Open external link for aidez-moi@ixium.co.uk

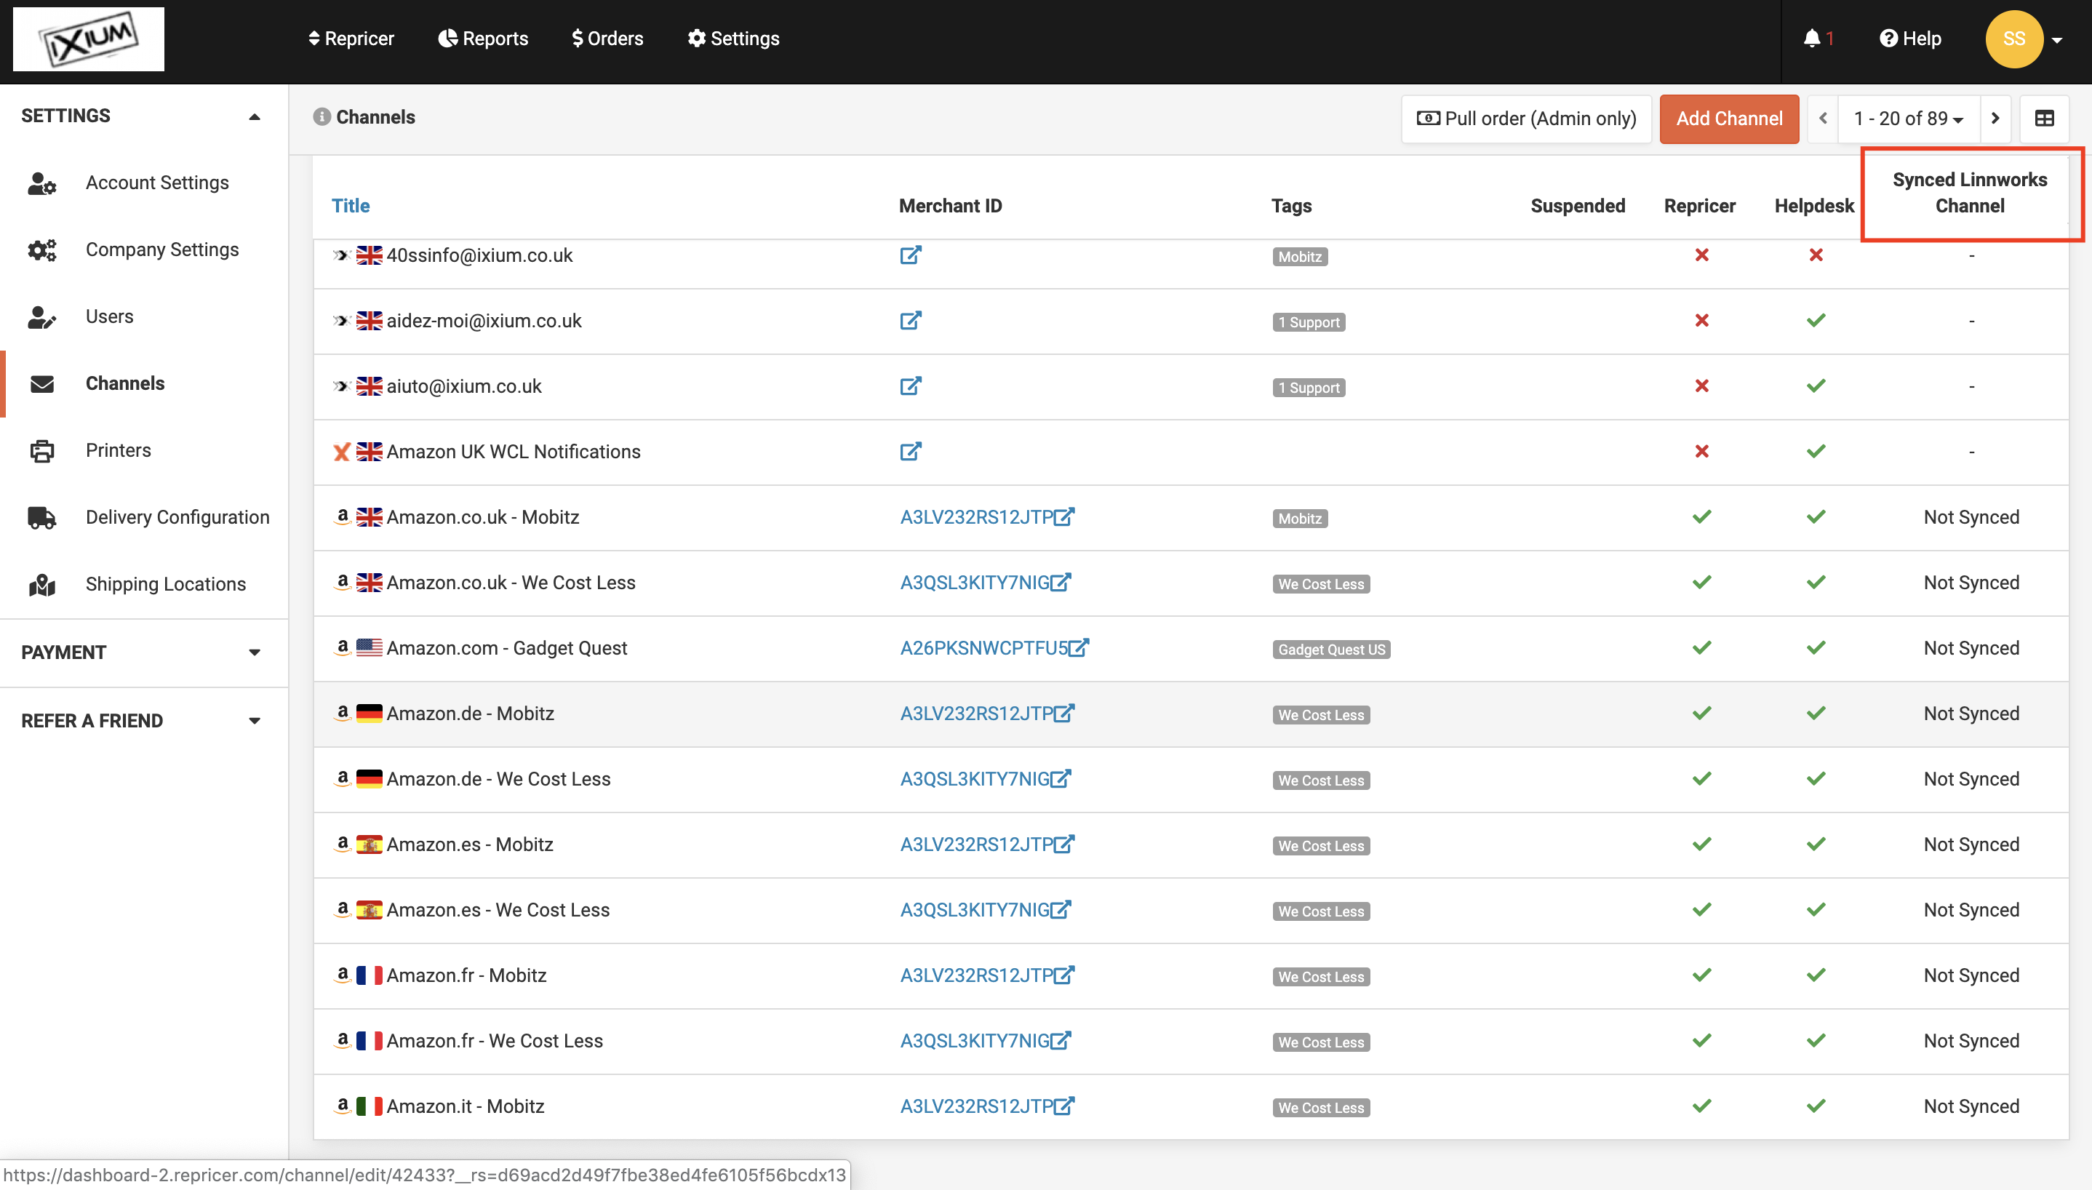(x=911, y=320)
